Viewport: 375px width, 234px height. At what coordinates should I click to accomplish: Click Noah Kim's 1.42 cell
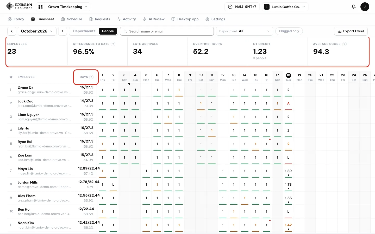point(288,225)
